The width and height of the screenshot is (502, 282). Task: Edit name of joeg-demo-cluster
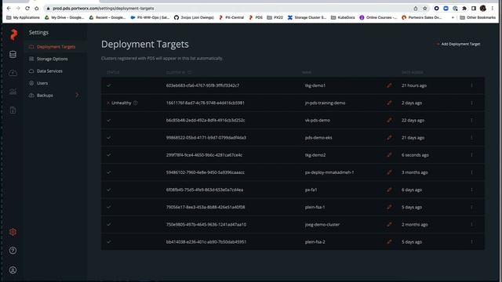click(x=389, y=225)
